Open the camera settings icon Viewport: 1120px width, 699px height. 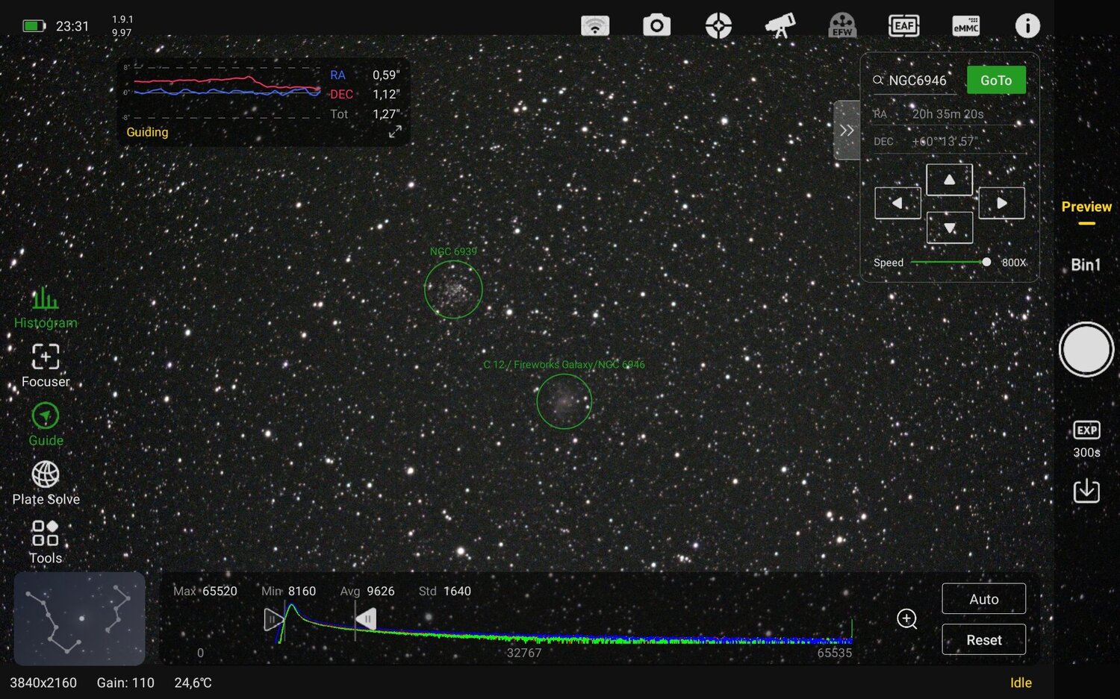pyautogui.click(x=656, y=25)
